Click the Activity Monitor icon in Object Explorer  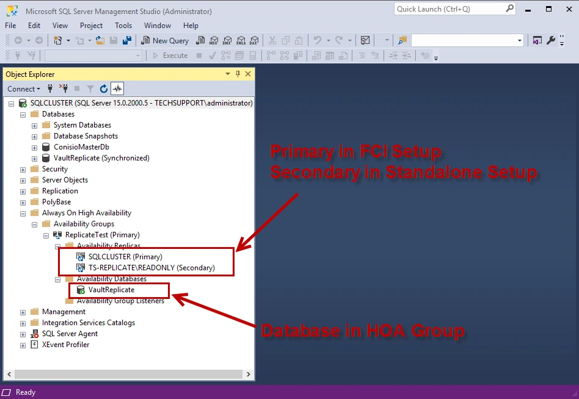pos(117,88)
